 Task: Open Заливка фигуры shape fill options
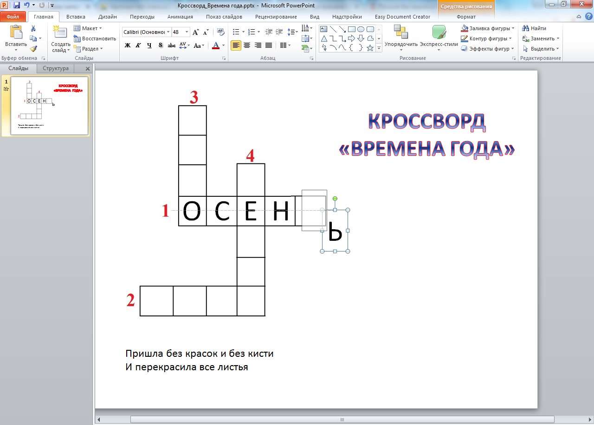(488, 28)
